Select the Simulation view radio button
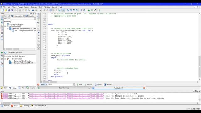This screenshot has height=113, width=201. pyautogui.click(x=24, y=16)
